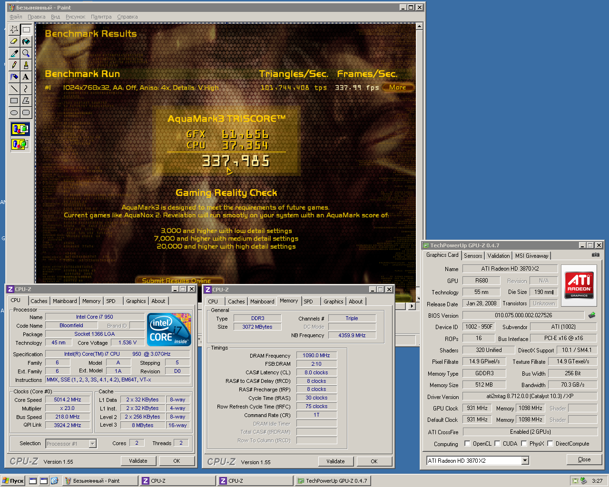The height and width of the screenshot is (487, 609).
Task: Open the Пуск start menu
Action: 13,481
